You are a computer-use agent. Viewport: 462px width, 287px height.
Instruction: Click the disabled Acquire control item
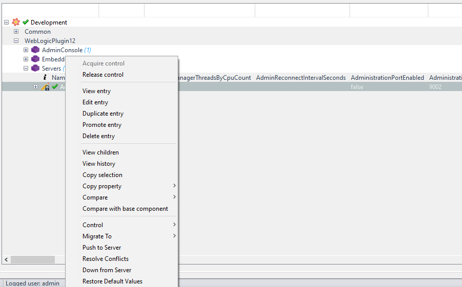(122, 63)
